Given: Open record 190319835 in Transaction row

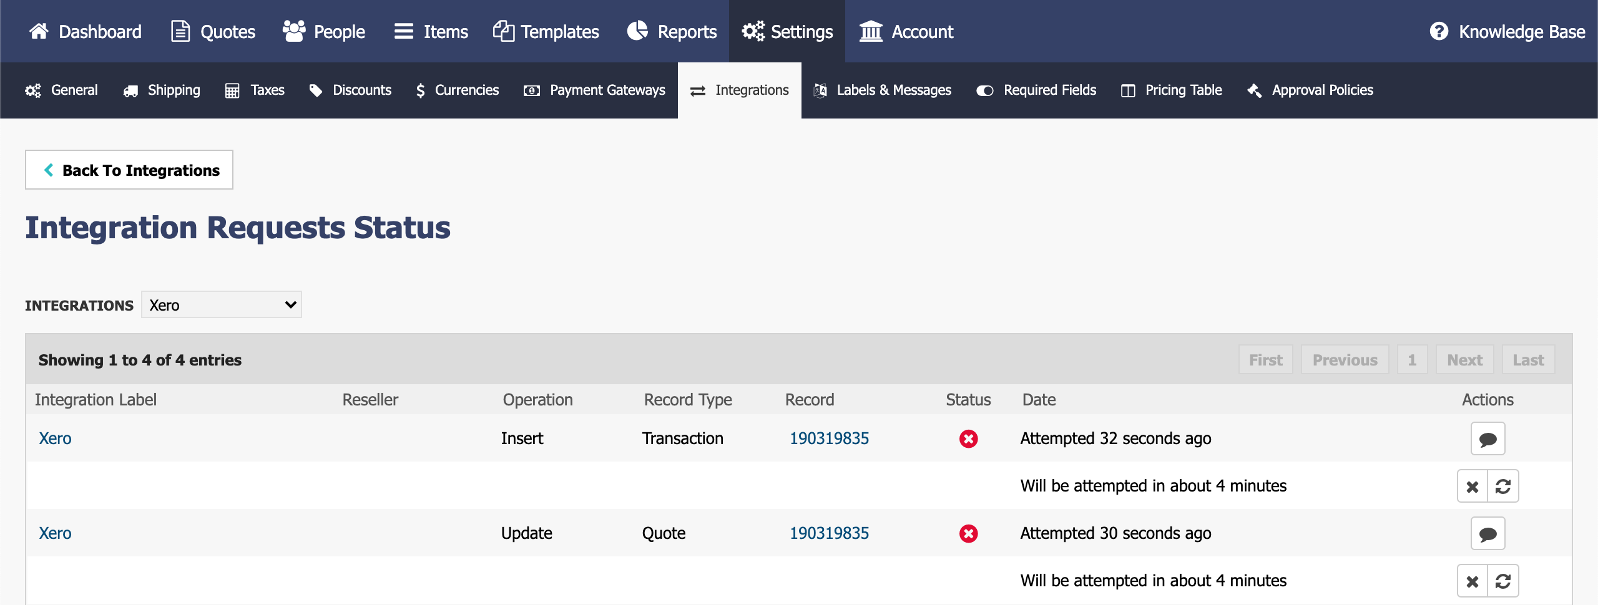Looking at the screenshot, I should pyautogui.click(x=829, y=438).
